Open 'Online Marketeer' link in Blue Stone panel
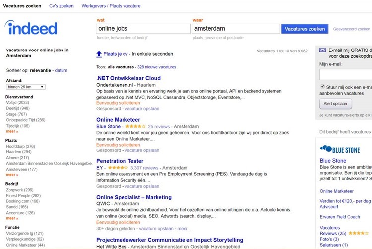The width and height of the screenshot is (372, 249). pos(337,191)
